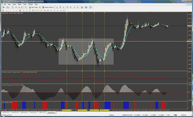Screen dimensions: 193x117
Task: Toggle the chart shift button
Action: 78,7
